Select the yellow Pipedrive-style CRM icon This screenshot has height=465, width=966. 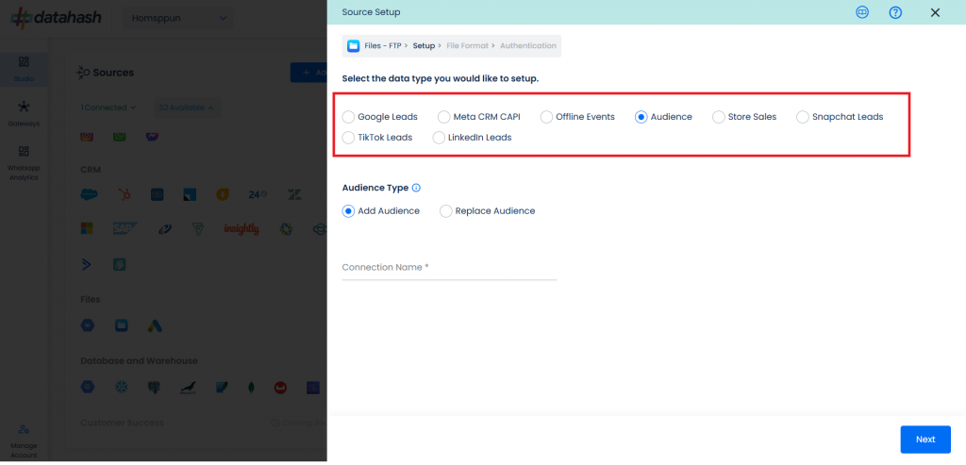(x=223, y=194)
